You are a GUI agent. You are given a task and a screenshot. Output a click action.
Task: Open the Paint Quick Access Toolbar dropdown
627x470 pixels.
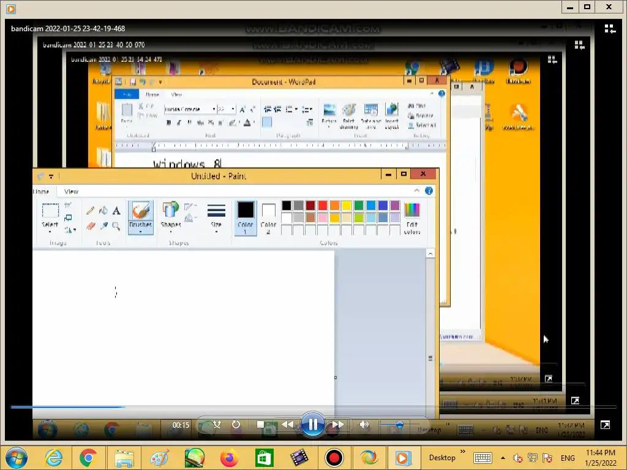(51, 176)
